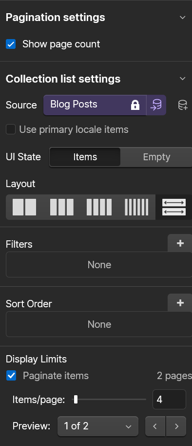This screenshot has width=192, height=446.
Task: Disable the Paginate items checkbox
Action: [x=11, y=376]
